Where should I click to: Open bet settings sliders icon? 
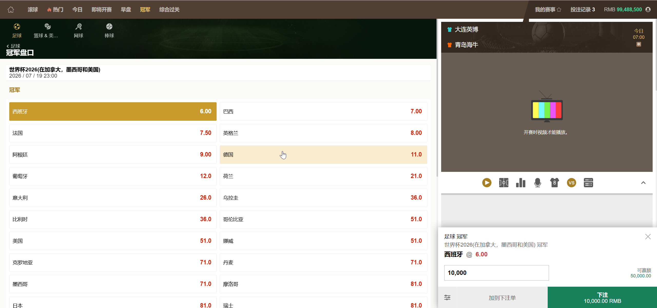click(x=447, y=297)
